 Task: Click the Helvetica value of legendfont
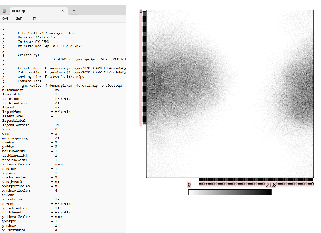click(x=63, y=112)
